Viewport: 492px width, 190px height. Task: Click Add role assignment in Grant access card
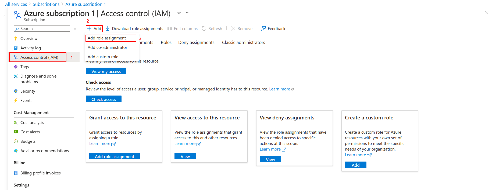point(115,156)
